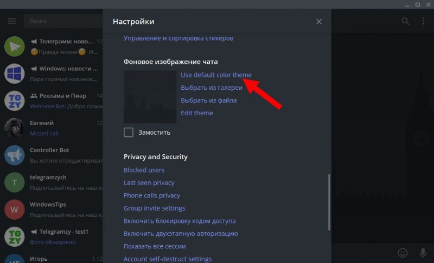Open the Edit theme link
Viewport: 434px width, 263px height.
[x=197, y=113]
